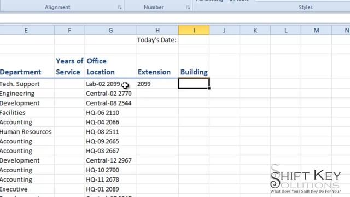350x197 pixels.
Task: Click the empty Extension cell beside Central-02 2770
Action: click(157, 94)
